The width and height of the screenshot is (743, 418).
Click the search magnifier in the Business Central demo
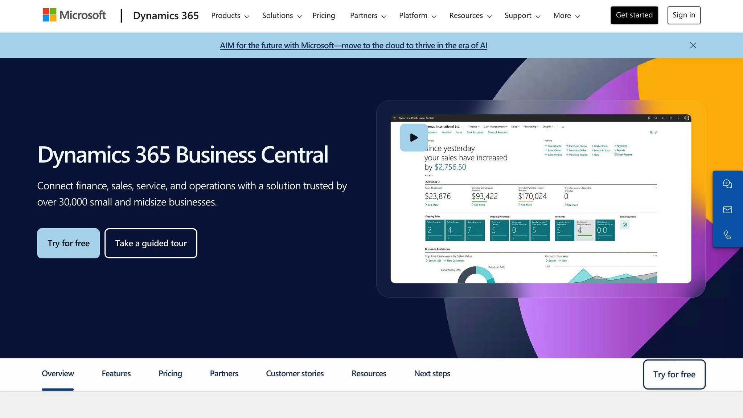[656, 118]
